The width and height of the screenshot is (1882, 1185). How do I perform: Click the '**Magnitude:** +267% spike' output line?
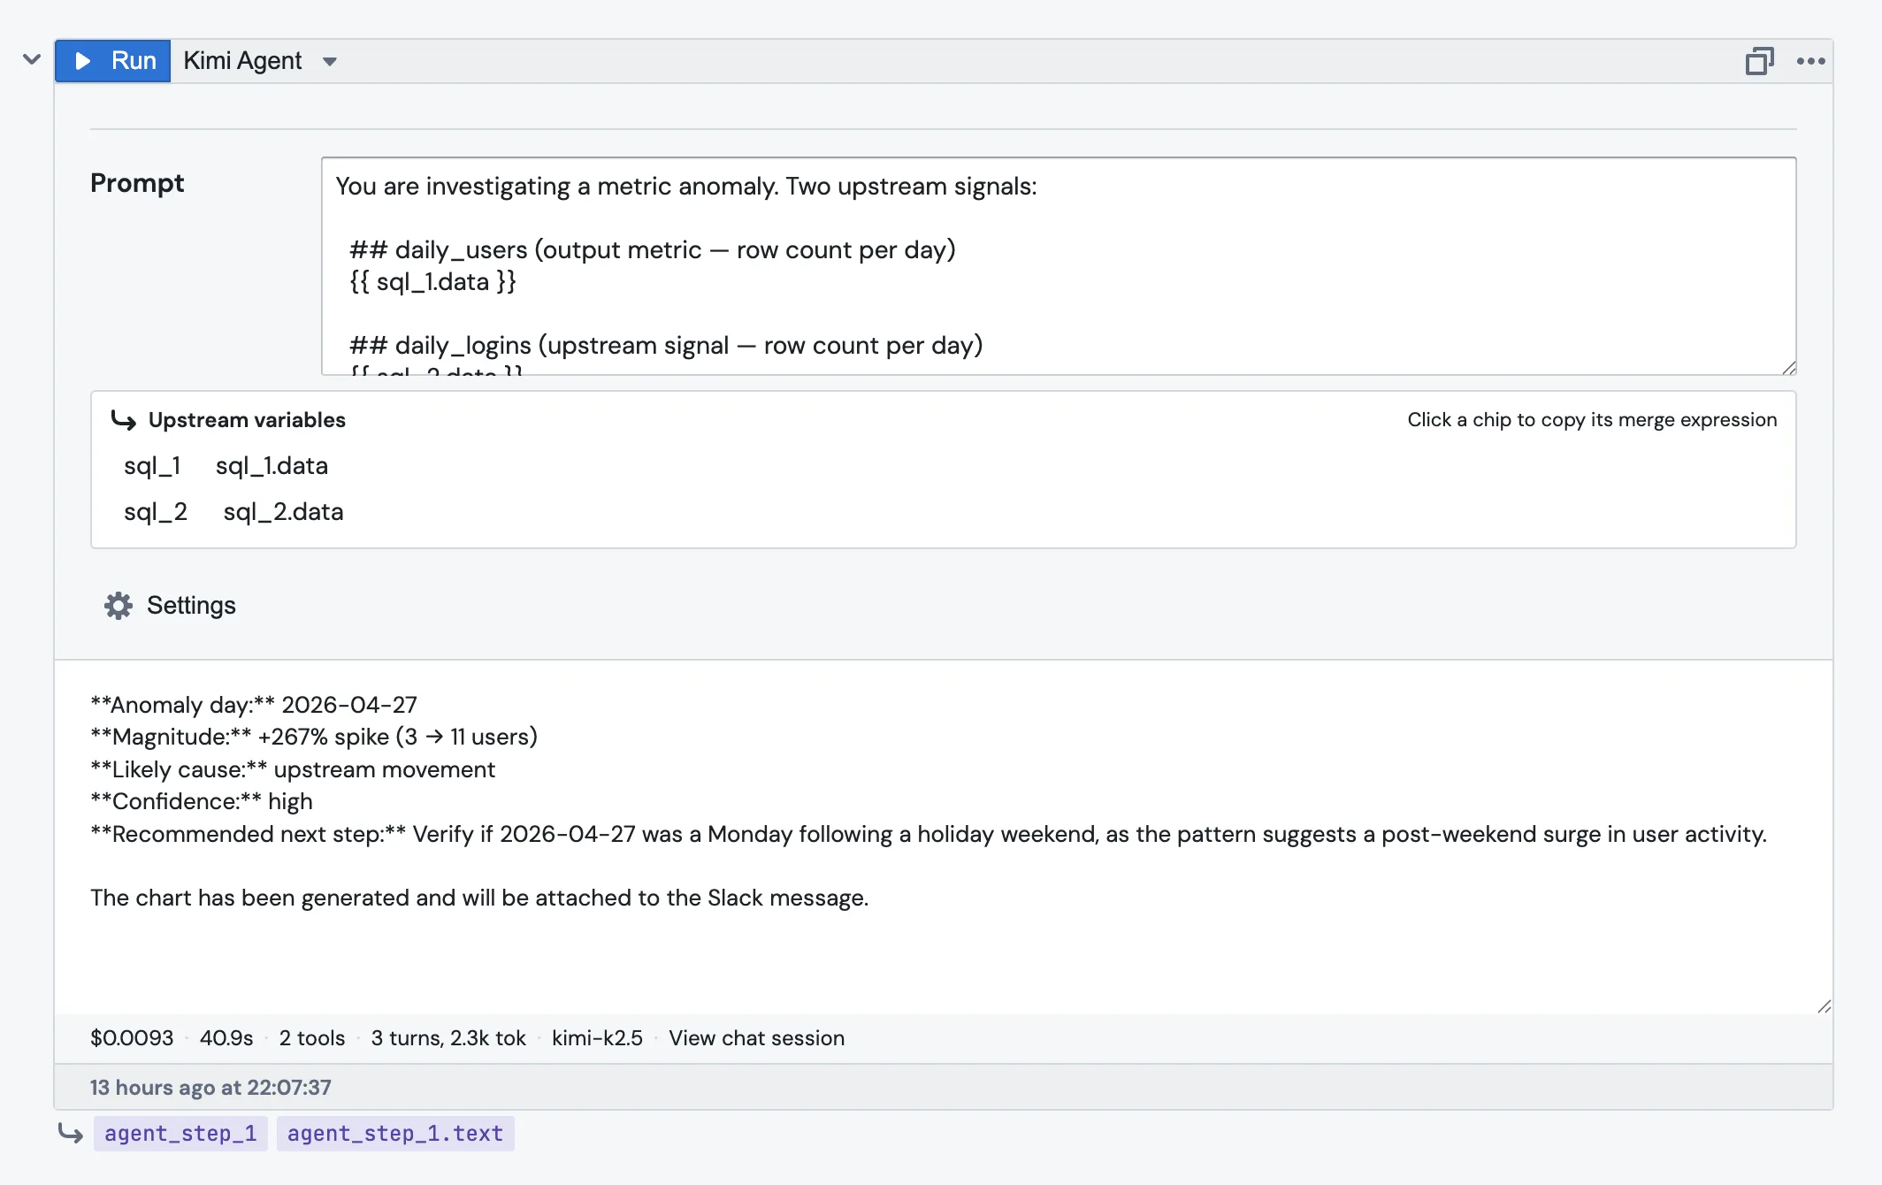coord(314,737)
